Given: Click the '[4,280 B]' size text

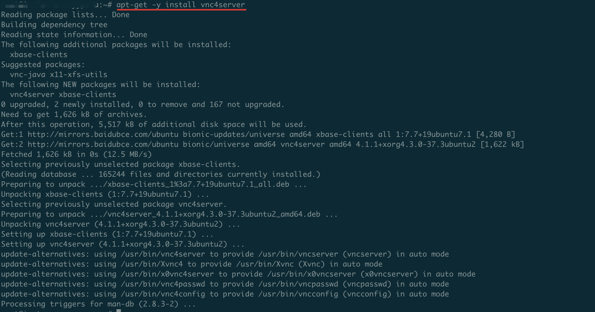Looking at the screenshot, I should (x=495, y=135).
